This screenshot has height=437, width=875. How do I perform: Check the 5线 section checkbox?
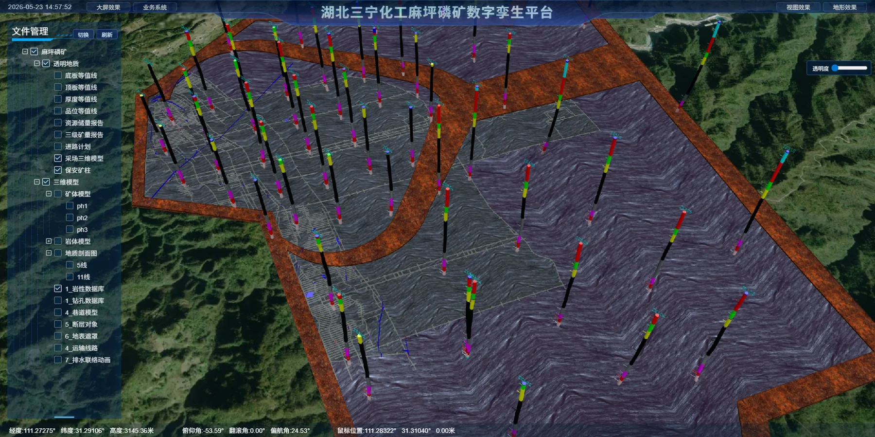[70, 265]
